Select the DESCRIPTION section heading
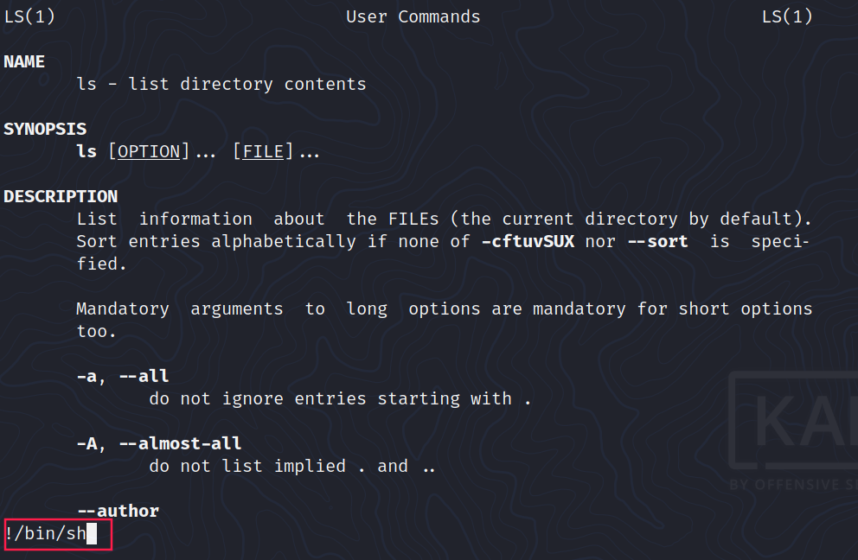 61,197
